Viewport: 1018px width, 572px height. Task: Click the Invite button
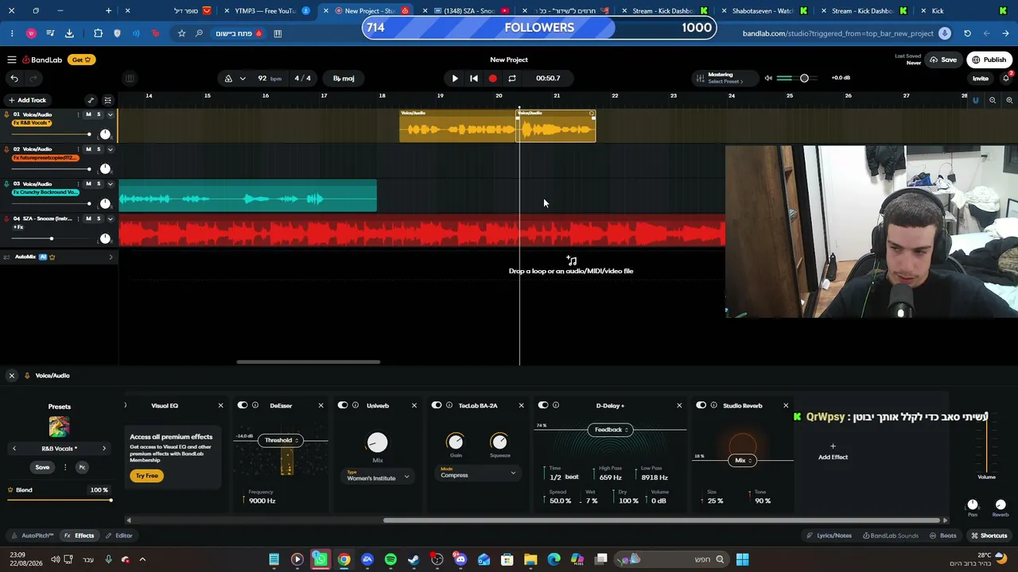(981, 78)
